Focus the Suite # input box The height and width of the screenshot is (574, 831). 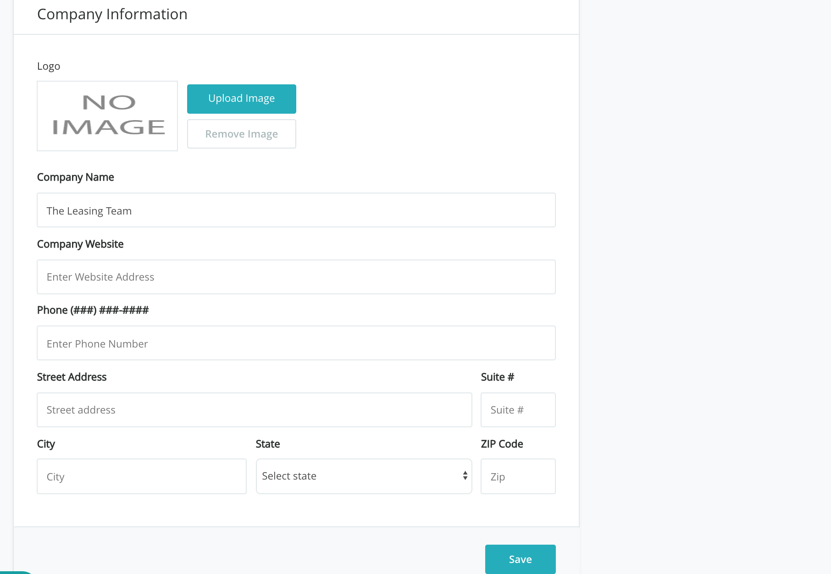518,410
